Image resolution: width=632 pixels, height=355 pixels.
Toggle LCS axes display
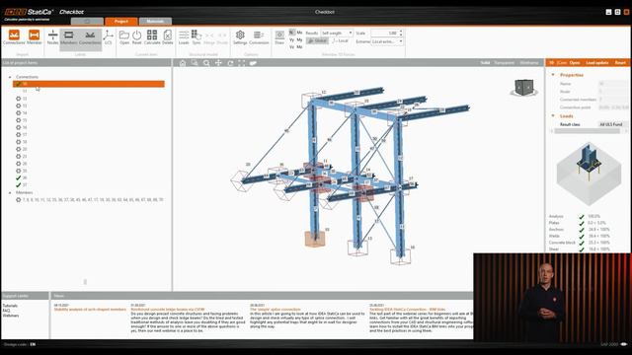coord(108,37)
